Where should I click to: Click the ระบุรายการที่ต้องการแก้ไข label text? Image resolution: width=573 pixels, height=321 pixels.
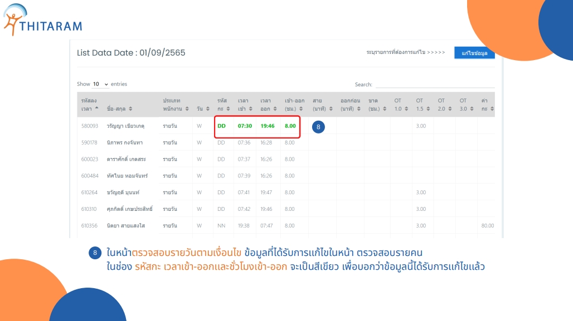click(x=405, y=52)
